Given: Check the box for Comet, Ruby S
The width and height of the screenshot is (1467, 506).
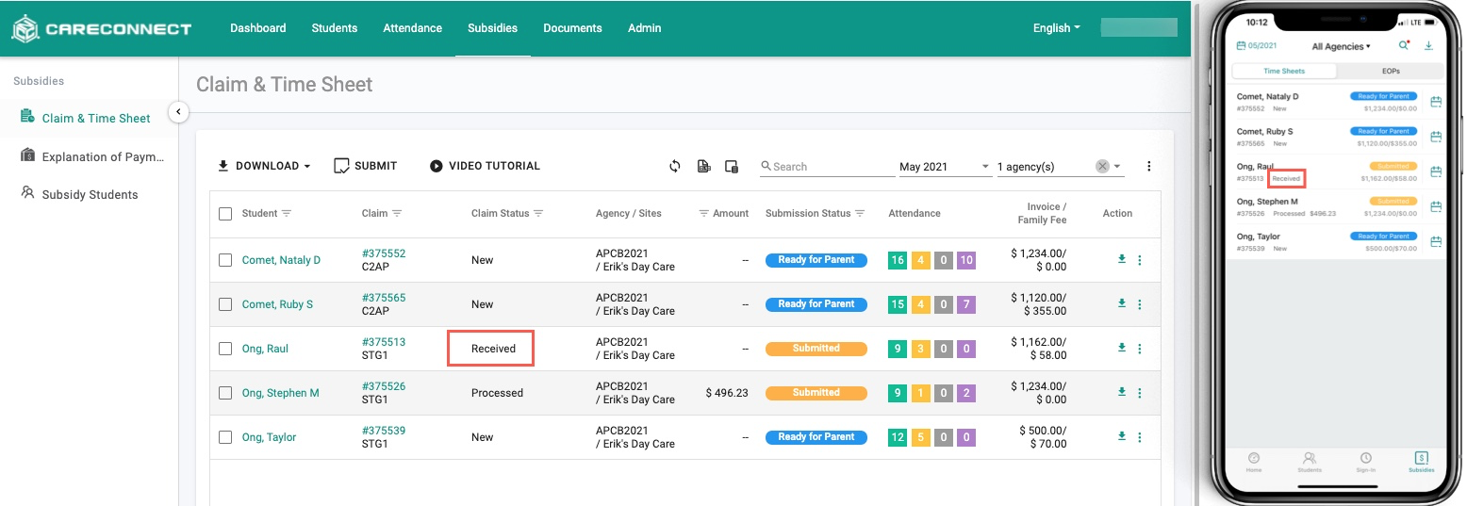Looking at the screenshot, I should coord(225,304).
